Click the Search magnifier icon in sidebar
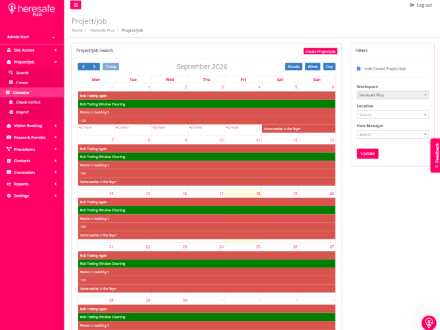 point(11,72)
